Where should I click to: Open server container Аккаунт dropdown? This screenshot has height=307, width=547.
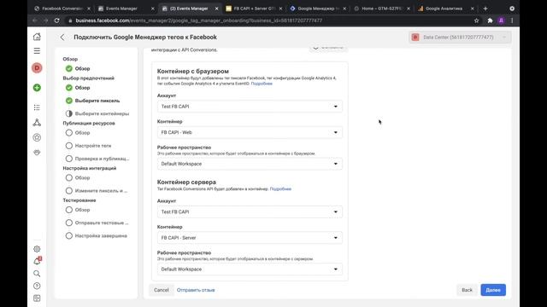[250, 211]
